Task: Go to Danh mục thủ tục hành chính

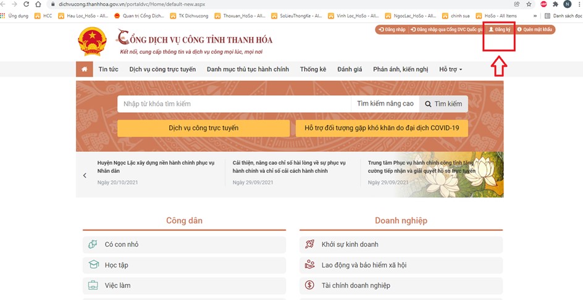Action: pyautogui.click(x=248, y=69)
